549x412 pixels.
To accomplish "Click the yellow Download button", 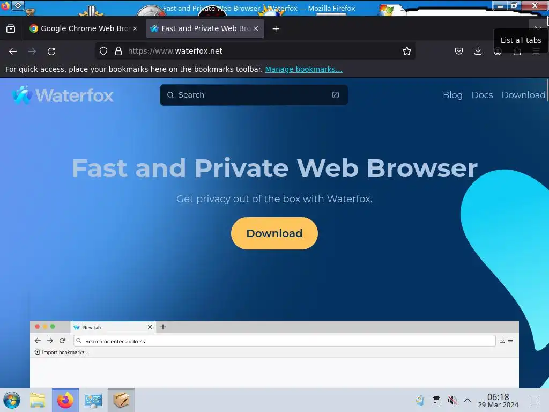I will [x=274, y=233].
